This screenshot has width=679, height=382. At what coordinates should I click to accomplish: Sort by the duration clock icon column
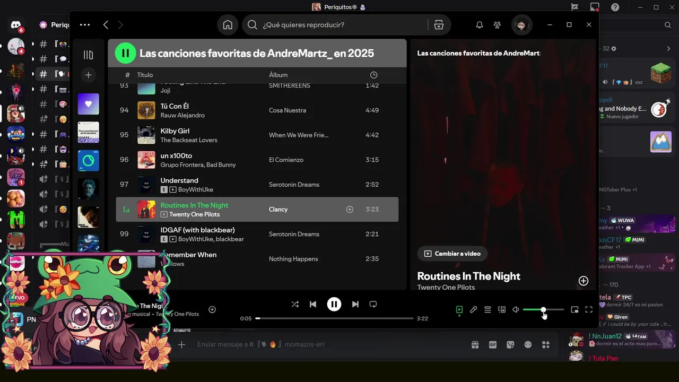[x=373, y=75]
